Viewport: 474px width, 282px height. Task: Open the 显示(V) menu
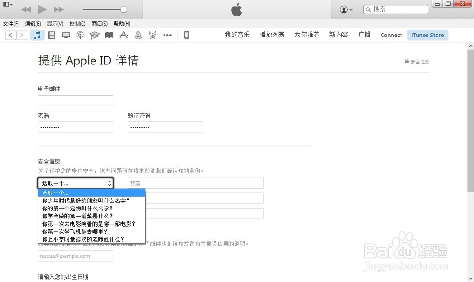[x=55, y=24]
